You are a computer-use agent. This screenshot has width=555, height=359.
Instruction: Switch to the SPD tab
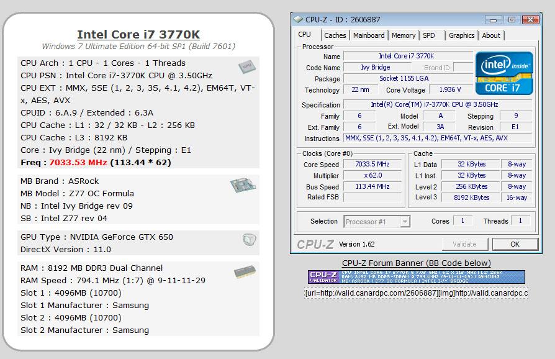coord(429,35)
